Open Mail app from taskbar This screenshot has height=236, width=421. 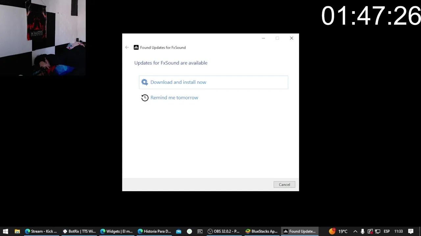[x=179, y=231]
